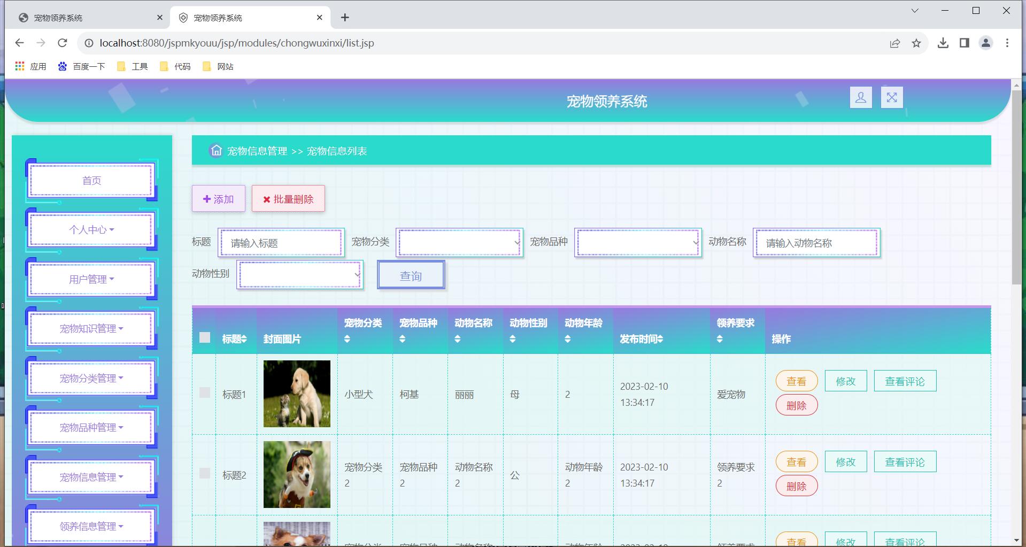Expand the 个人中心 sidebar menu
This screenshot has width=1026, height=547.
tap(91, 230)
